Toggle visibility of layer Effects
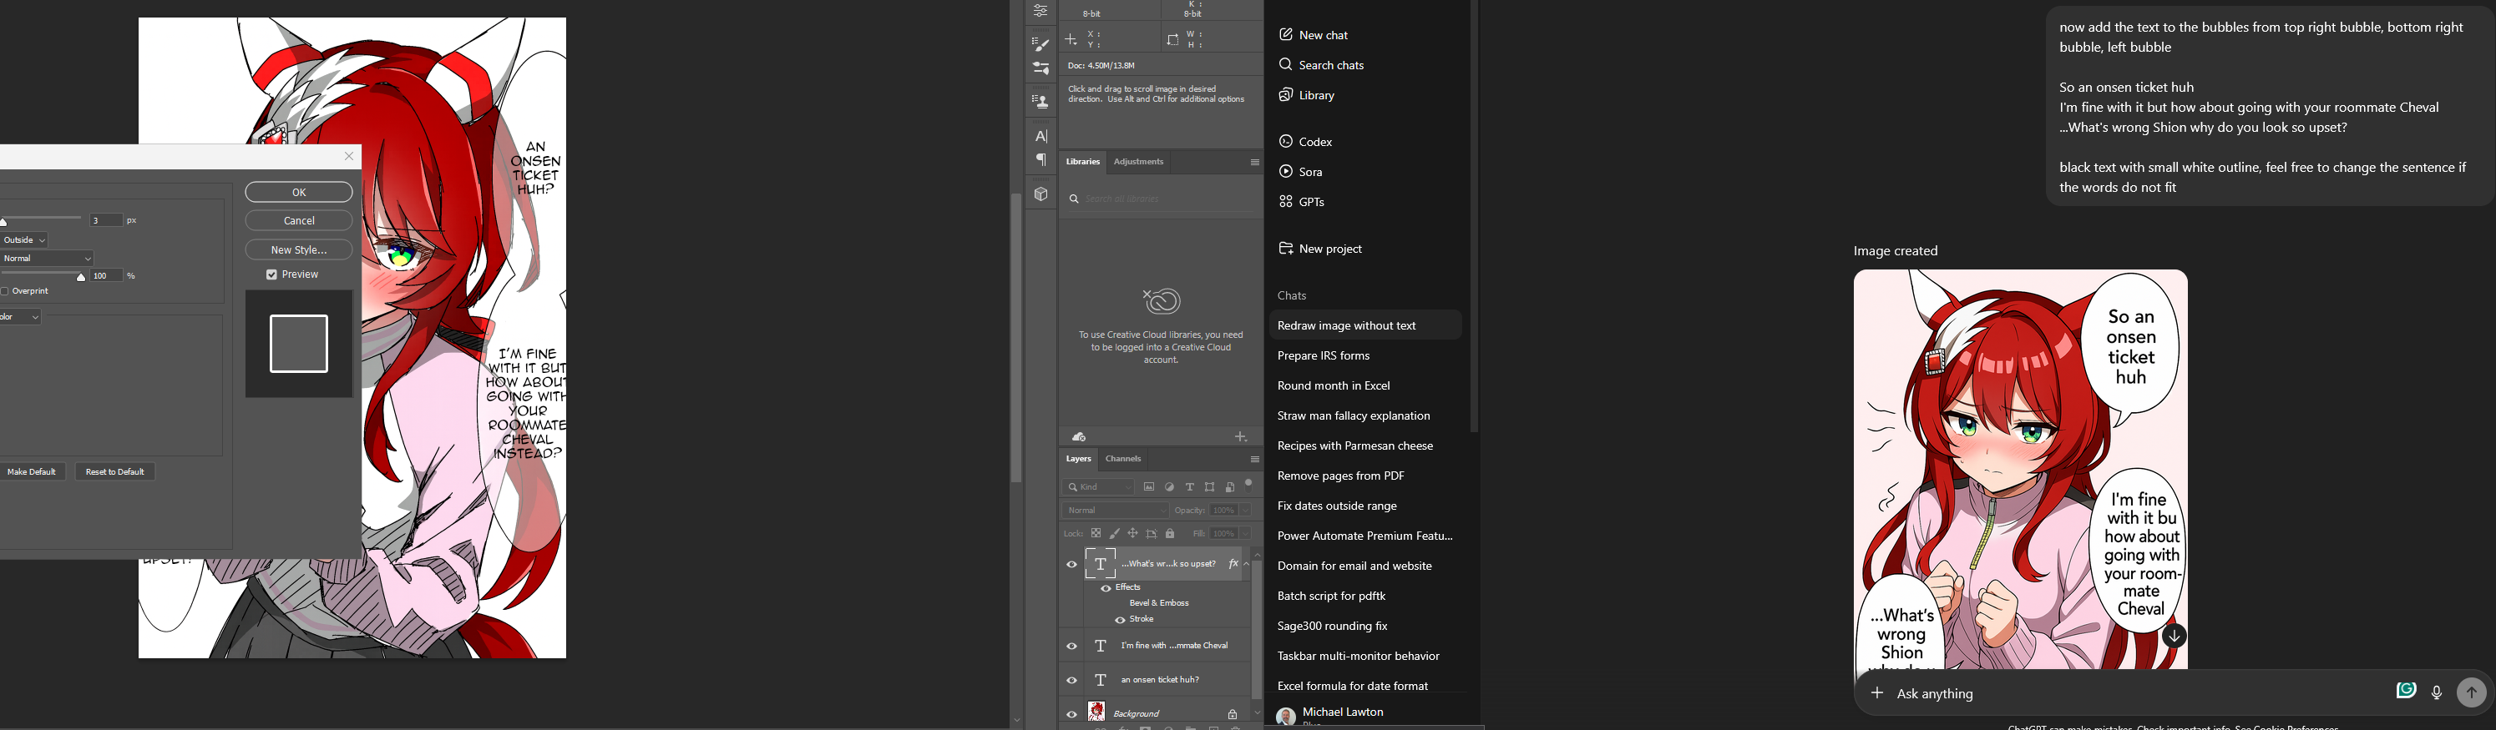The image size is (2496, 730). [x=1106, y=587]
